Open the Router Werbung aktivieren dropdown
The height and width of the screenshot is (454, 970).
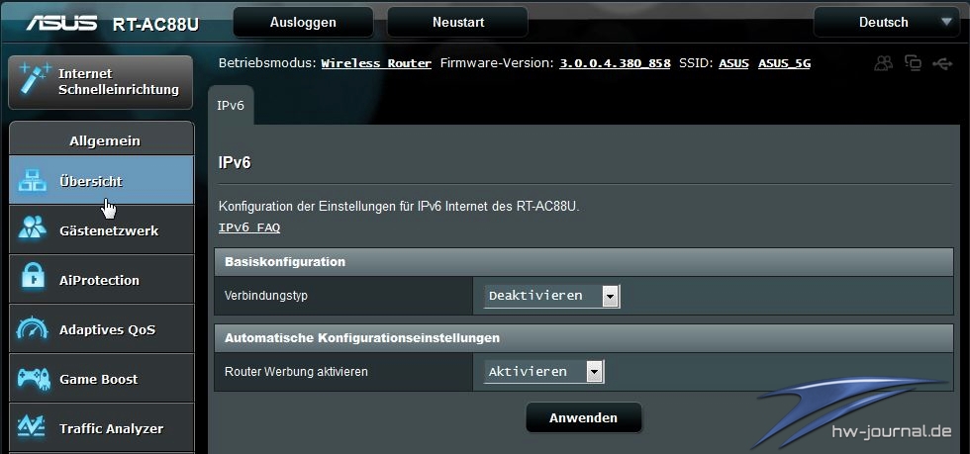[x=543, y=372]
